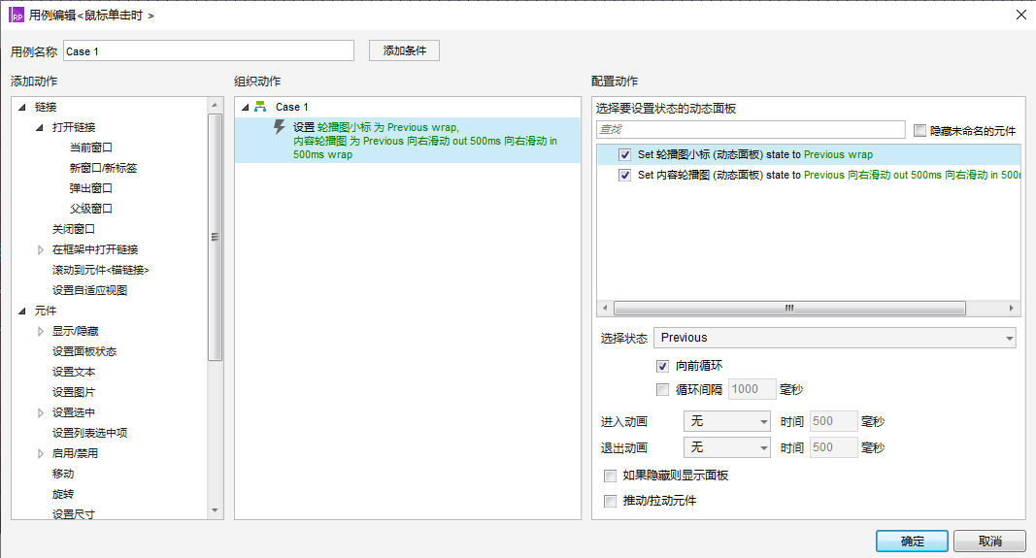Click horizontal scrollbar left arrow
Screen dimensions: 1036x558
pyautogui.click(x=605, y=309)
